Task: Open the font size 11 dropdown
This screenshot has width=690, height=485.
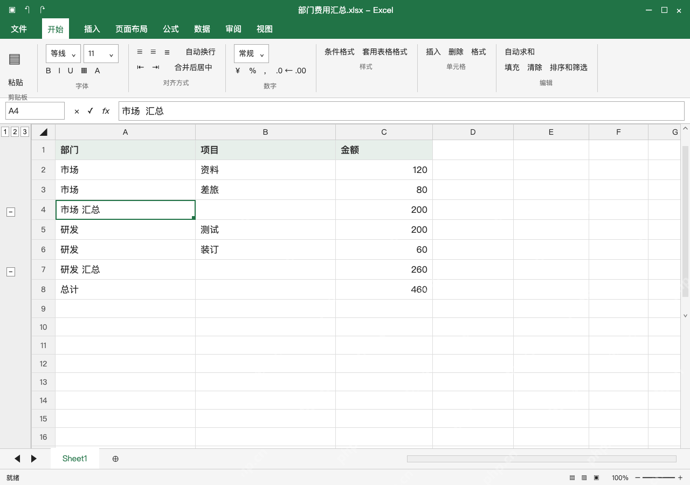Action: click(101, 54)
